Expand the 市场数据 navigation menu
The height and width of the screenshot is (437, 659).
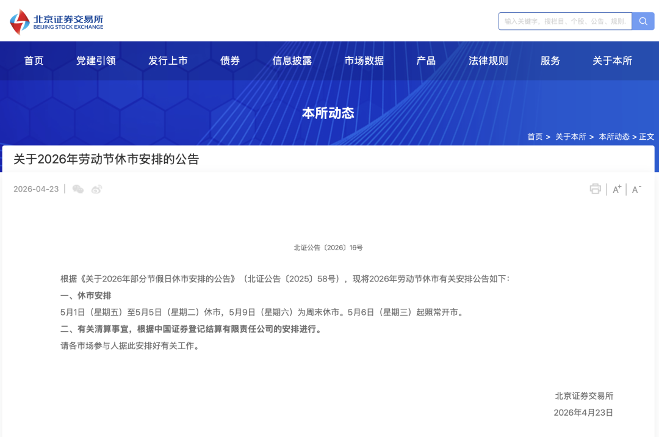pos(364,60)
